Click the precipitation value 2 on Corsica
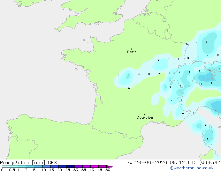The width and height of the screenshot is (221, 171). point(207,139)
